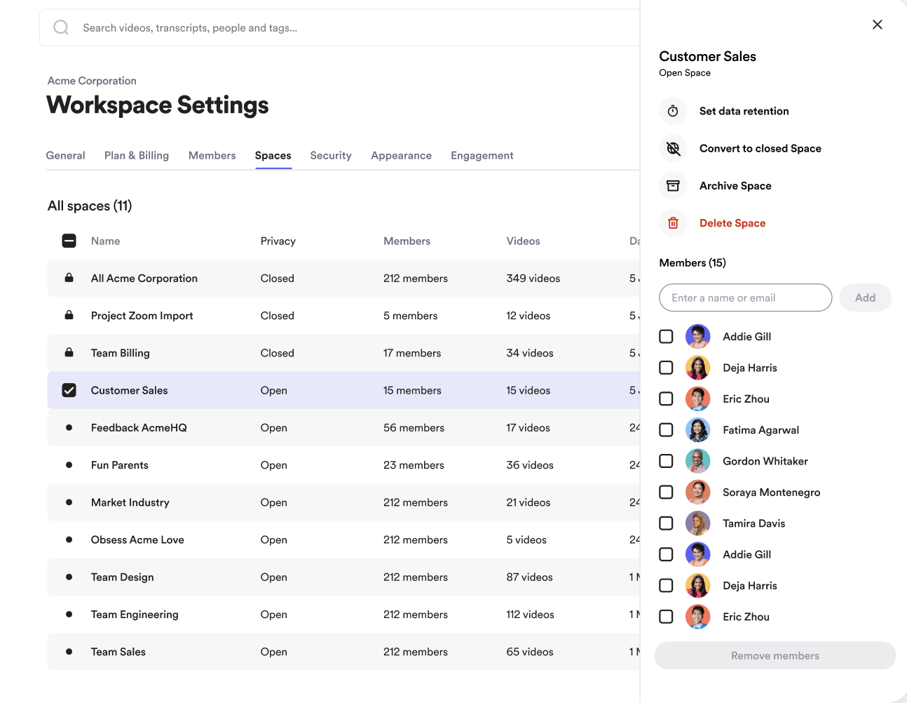Viewport: 907px width, 703px height.
Task: Select Soraya Montenegro's member checkbox
Action: pyautogui.click(x=666, y=492)
